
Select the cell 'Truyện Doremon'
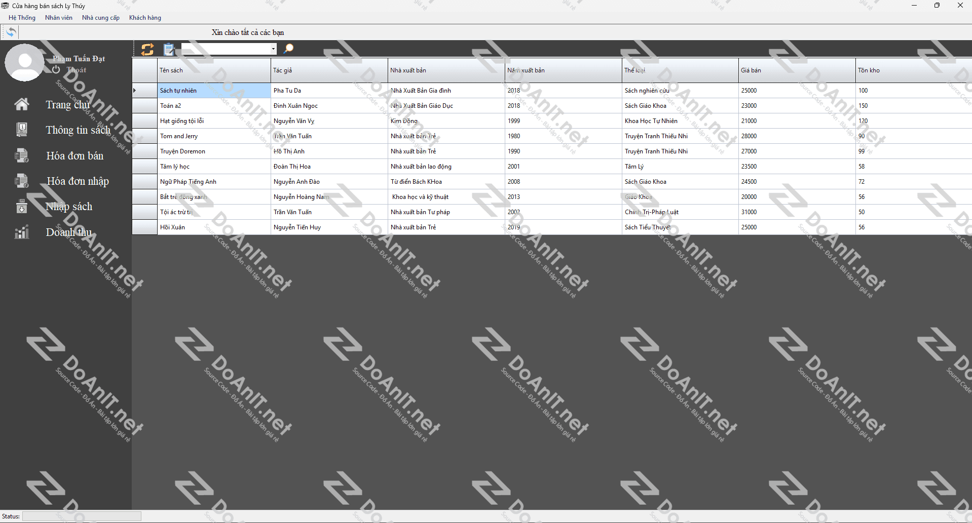click(214, 151)
